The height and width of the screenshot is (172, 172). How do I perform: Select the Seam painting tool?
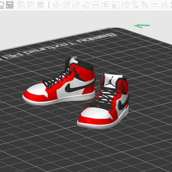[x=125, y=5]
